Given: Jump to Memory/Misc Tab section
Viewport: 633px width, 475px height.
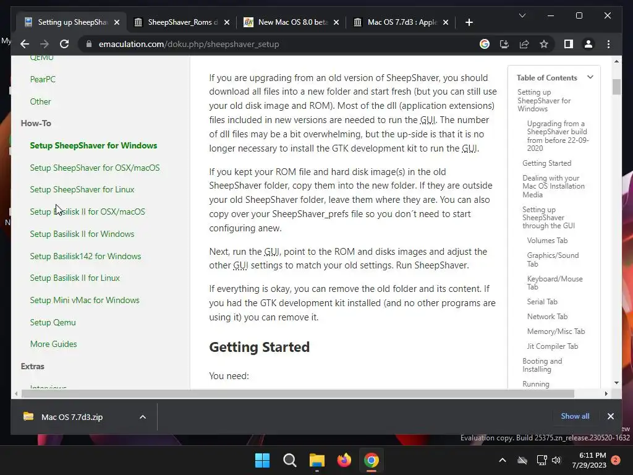Looking at the screenshot, I should click(x=556, y=332).
